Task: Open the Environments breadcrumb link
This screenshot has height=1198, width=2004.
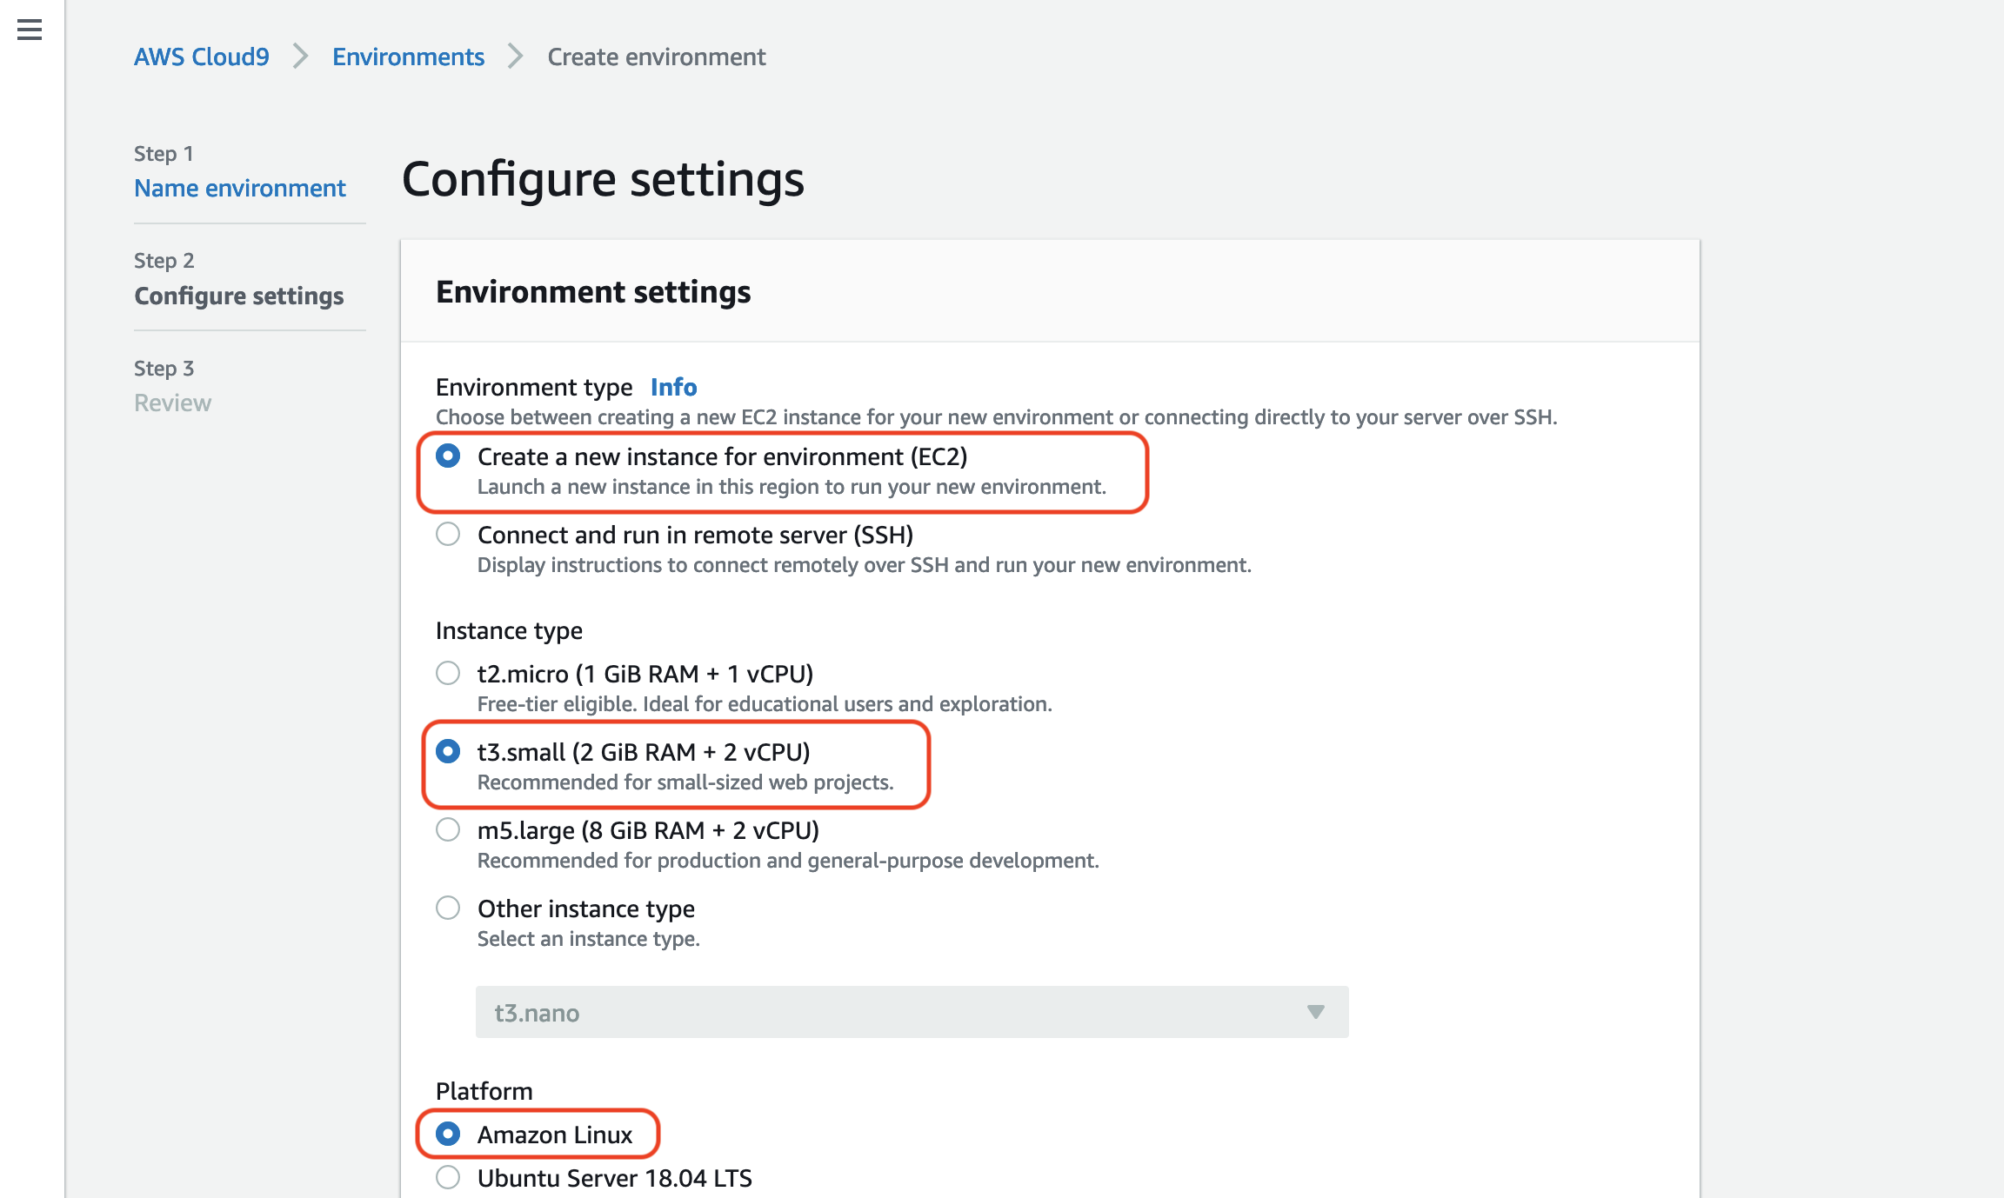Action: 408,57
